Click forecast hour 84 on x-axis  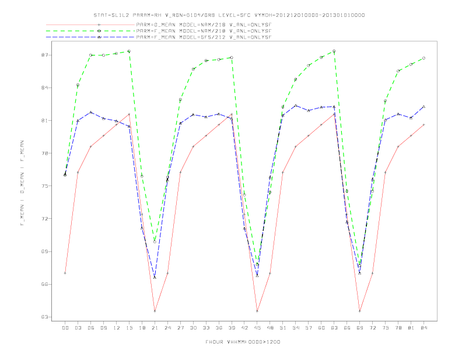[424, 328]
